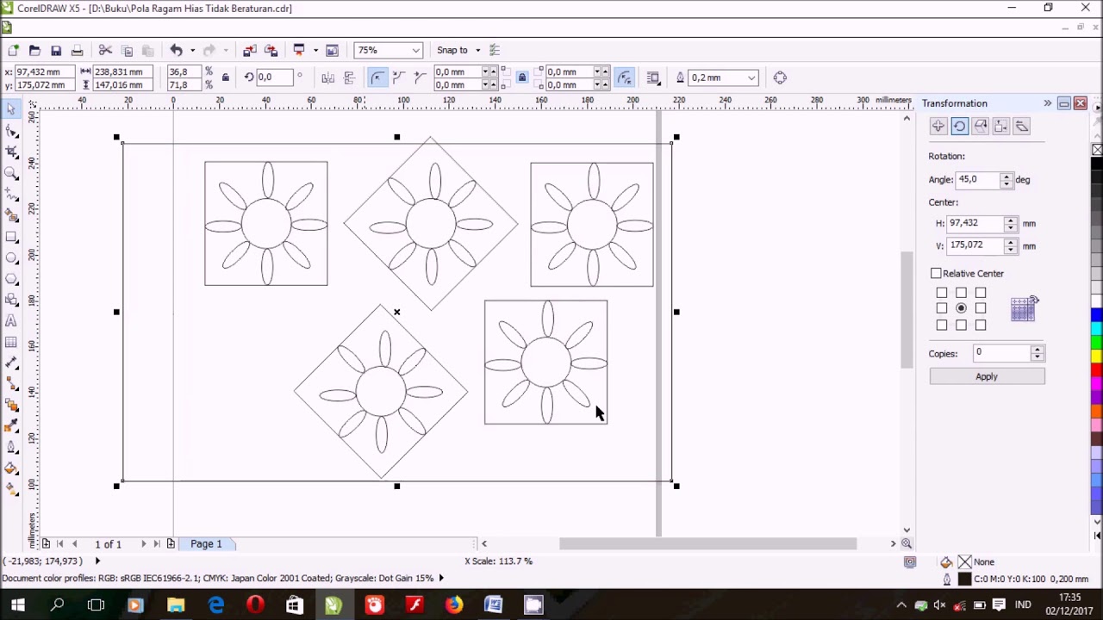Enable the Relative Center checkbox
This screenshot has width=1103, height=620.
click(x=936, y=274)
